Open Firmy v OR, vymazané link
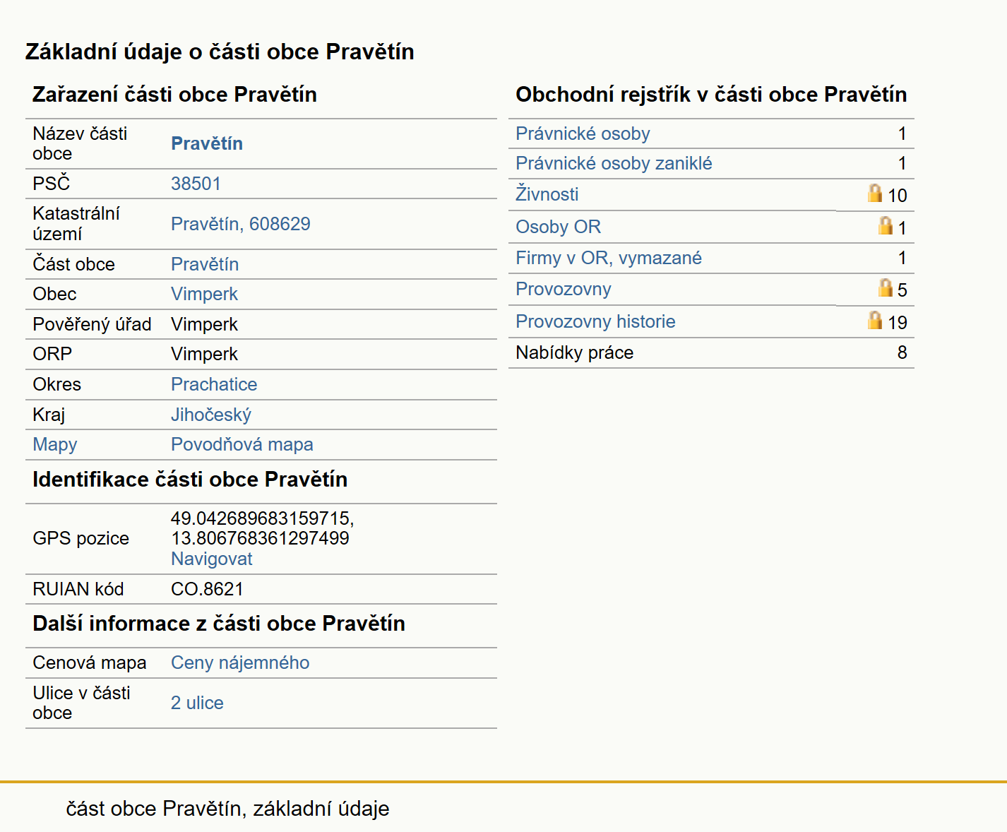The width and height of the screenshot is (1007, 832). tap(609, 258)
